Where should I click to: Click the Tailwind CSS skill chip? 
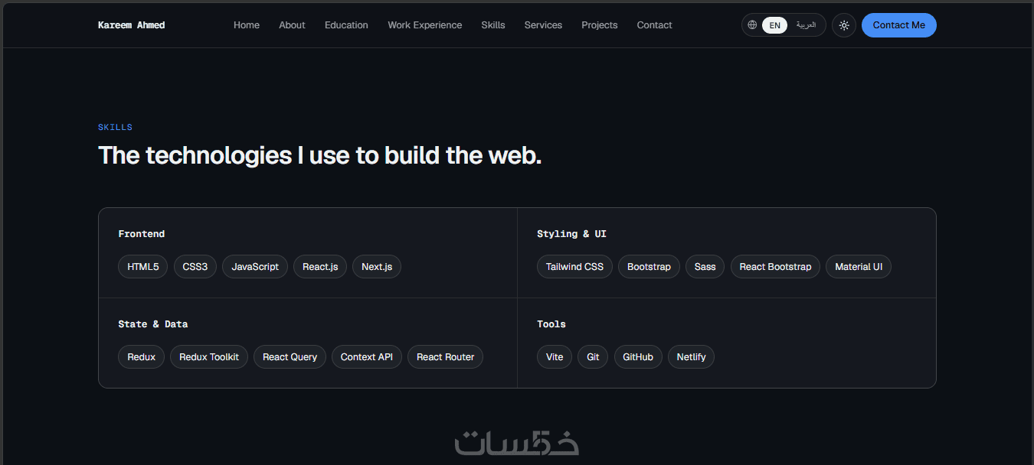point(574,267)
